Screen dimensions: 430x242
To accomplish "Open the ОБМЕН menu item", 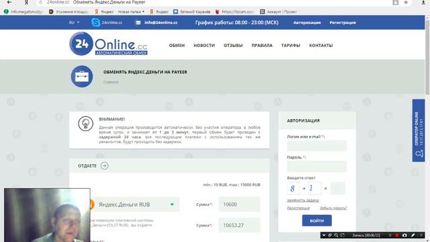I will pos(177,45).
